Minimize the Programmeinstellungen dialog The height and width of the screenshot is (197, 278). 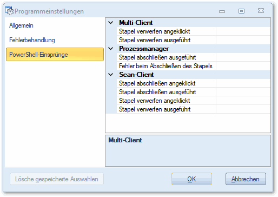click(222, 11)
